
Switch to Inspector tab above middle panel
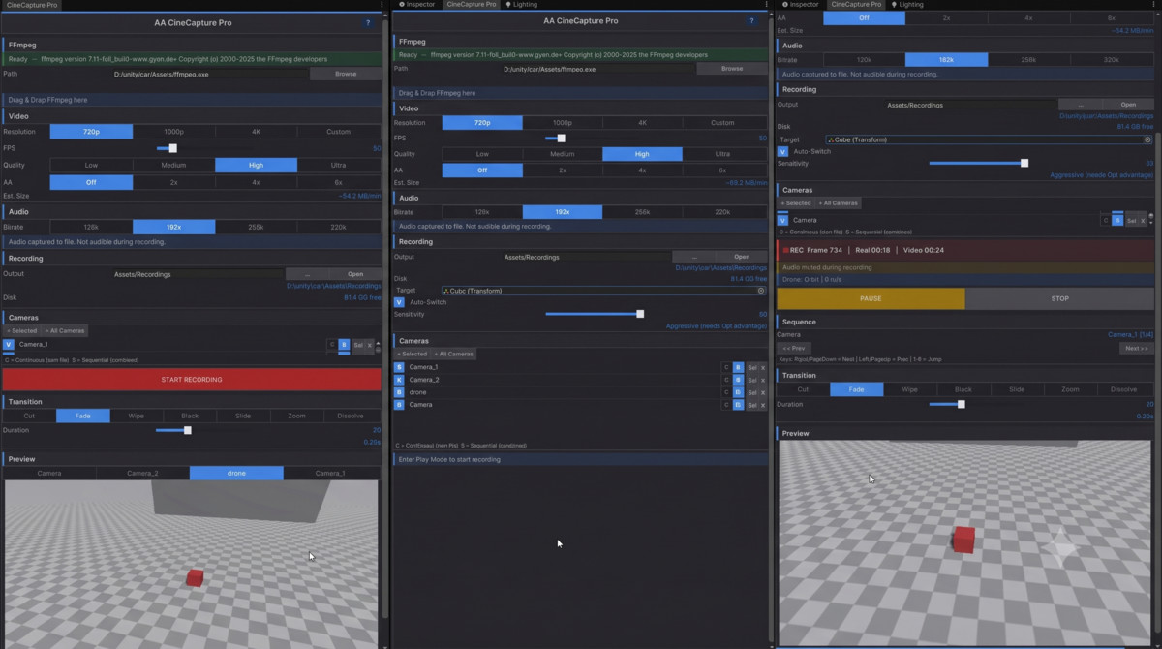(x=416, y=4)
